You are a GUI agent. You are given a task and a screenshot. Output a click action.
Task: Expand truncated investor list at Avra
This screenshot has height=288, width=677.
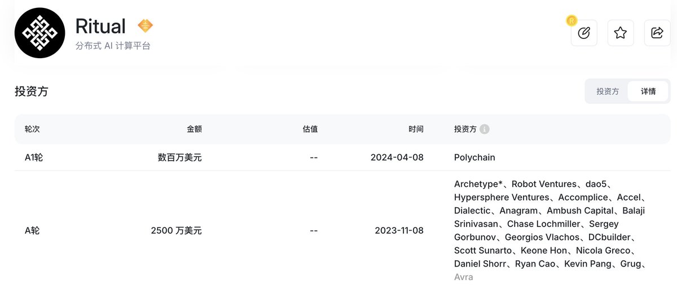pos(464,277)
